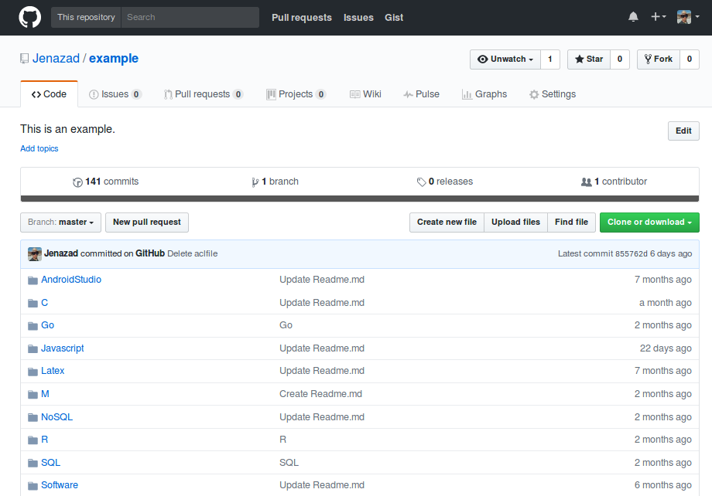
Task: Go to Pull requests in top navigation
Action: (302, 18)
